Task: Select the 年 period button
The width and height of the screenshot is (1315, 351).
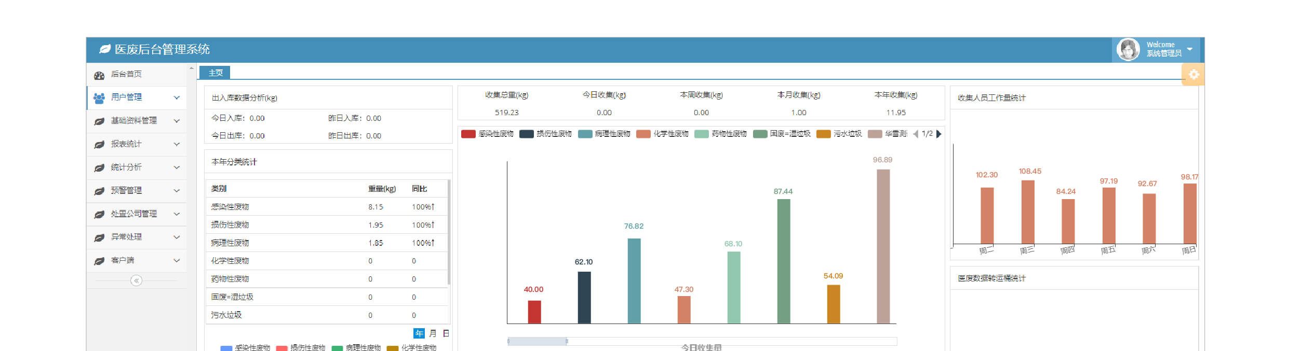Action: (419, 333)
